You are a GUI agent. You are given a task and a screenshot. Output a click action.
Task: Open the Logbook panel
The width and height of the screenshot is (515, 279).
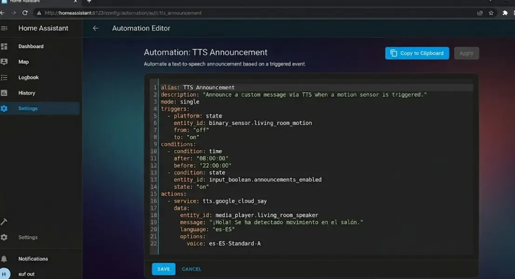coord(29,77)
